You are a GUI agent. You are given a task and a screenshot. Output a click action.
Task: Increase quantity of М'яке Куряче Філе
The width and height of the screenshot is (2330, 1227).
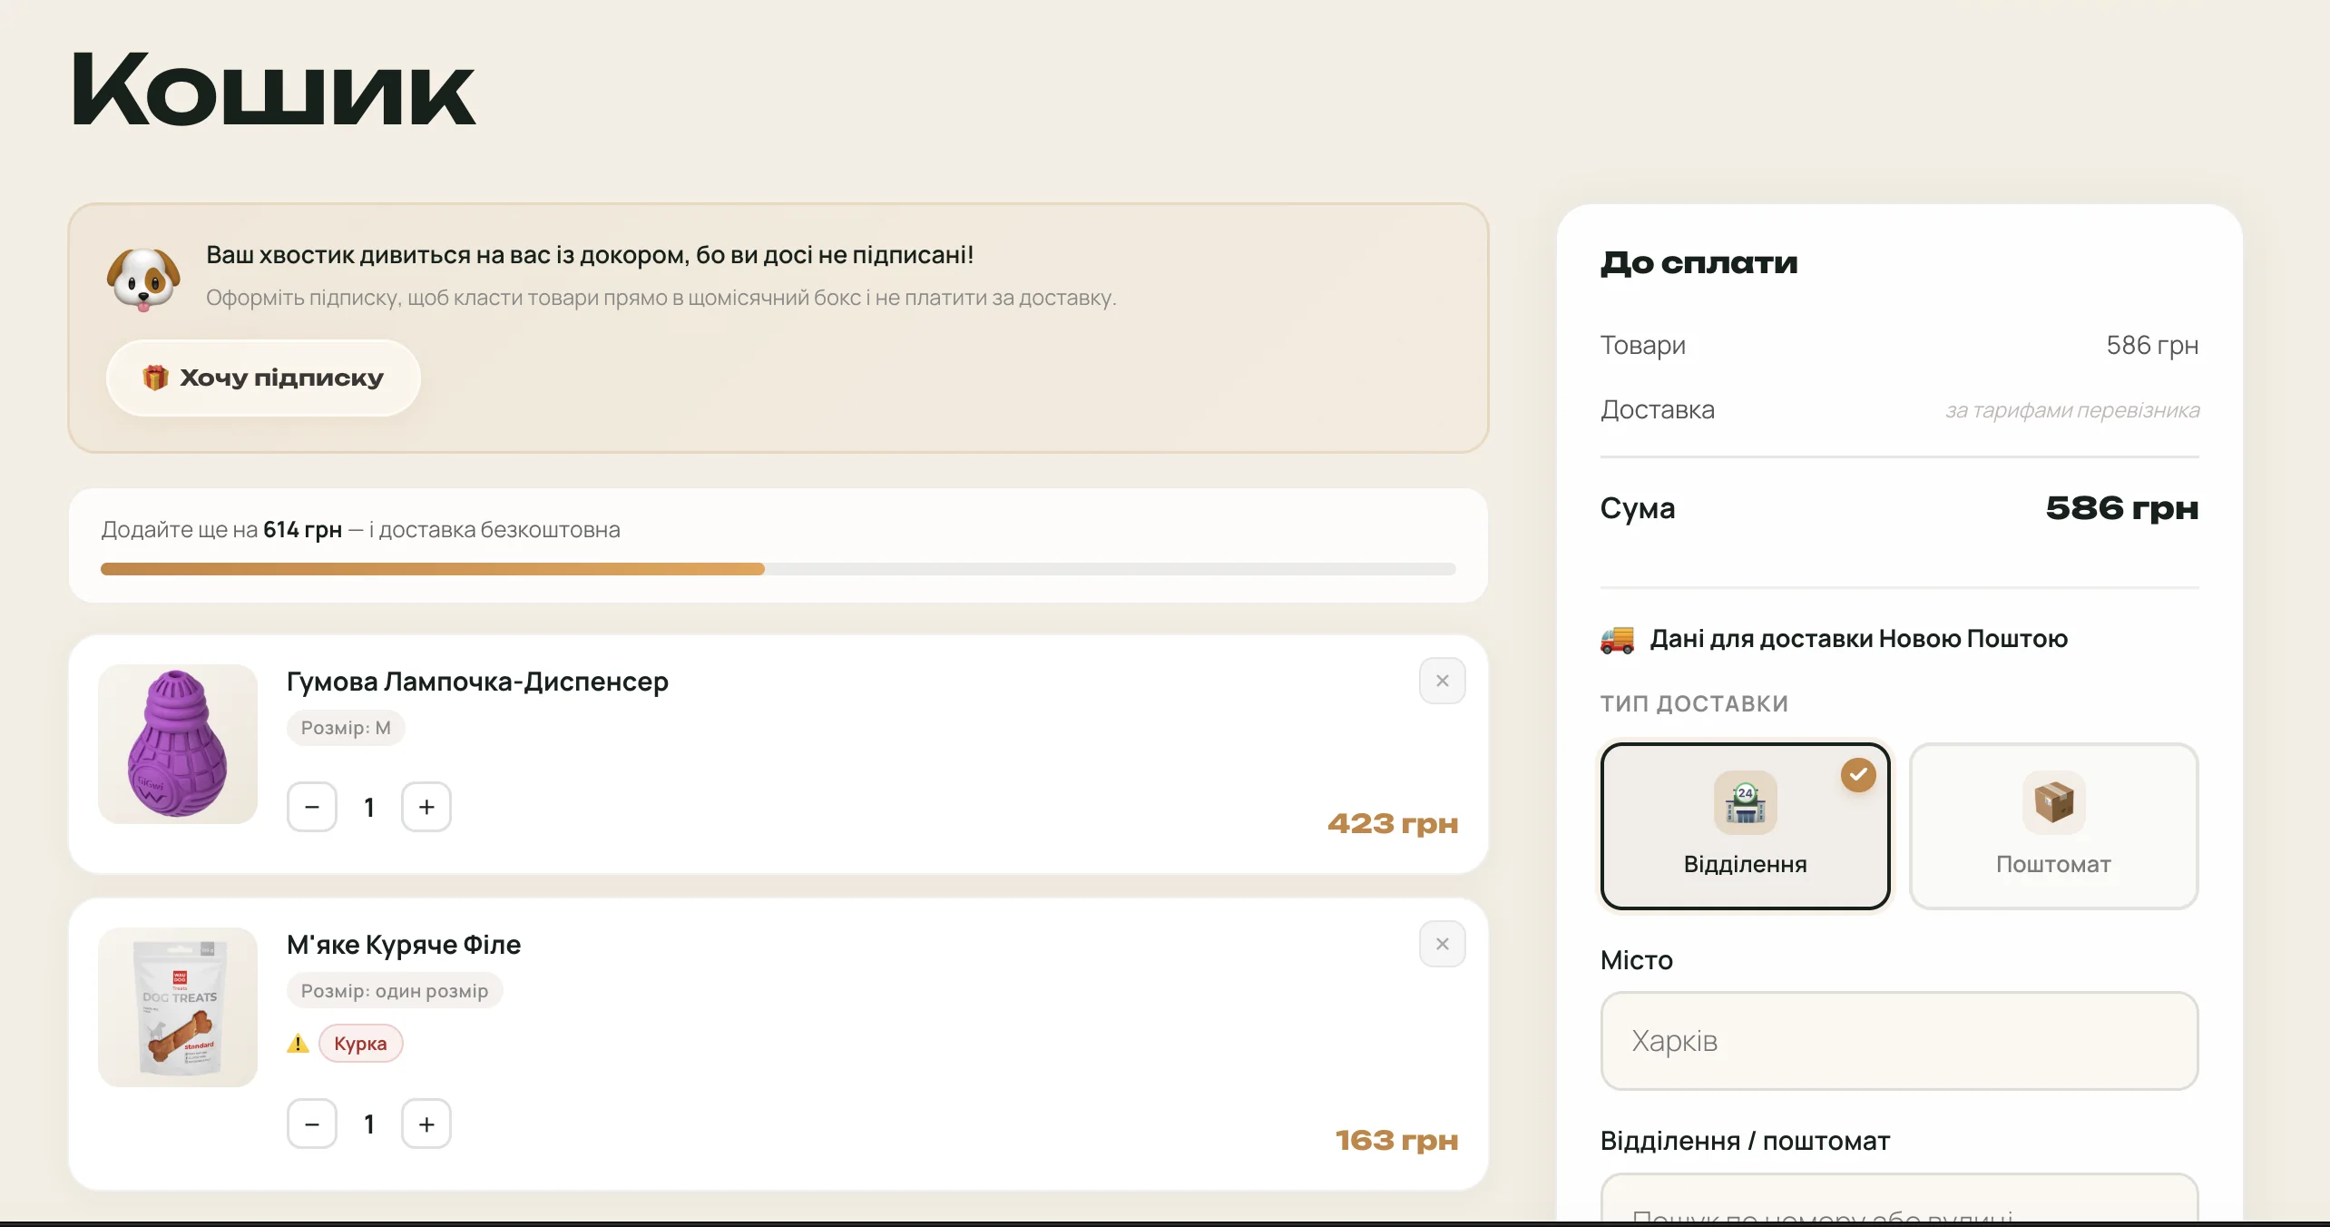(x=426, y=1124)
